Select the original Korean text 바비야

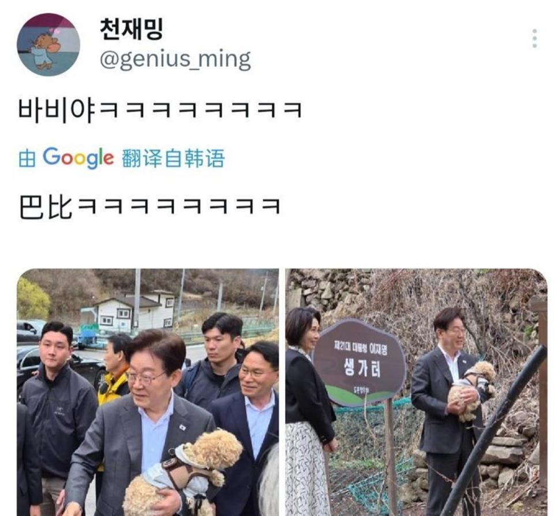click(x=57, y=110)
